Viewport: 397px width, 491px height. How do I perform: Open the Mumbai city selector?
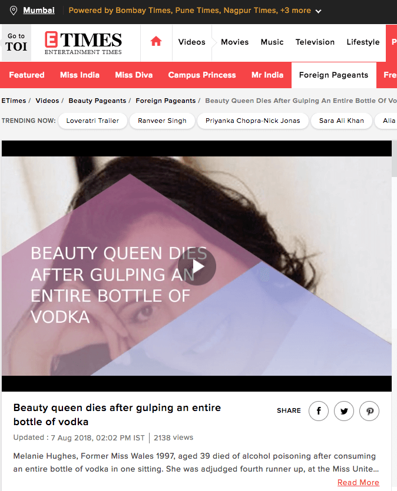pos(39,11)
